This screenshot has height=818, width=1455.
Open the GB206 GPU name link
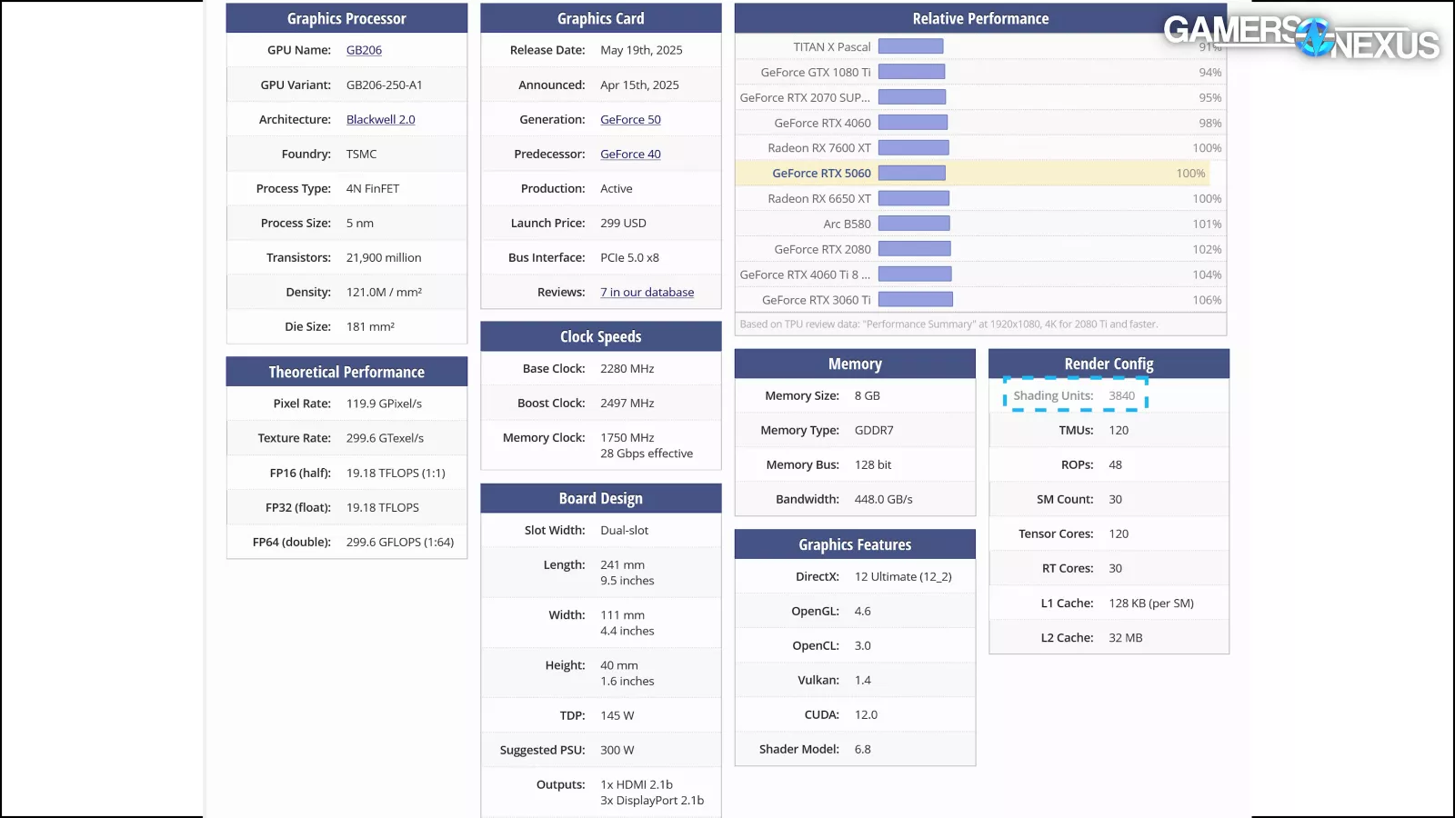pos(364,50)
